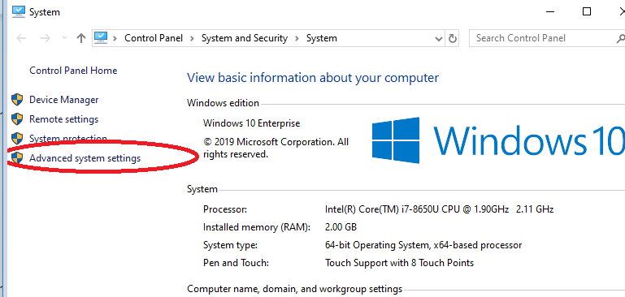Image resolution: width=625 pixels, height=297 pixels.
Task: Open Device Manager link
Action: 63,100
